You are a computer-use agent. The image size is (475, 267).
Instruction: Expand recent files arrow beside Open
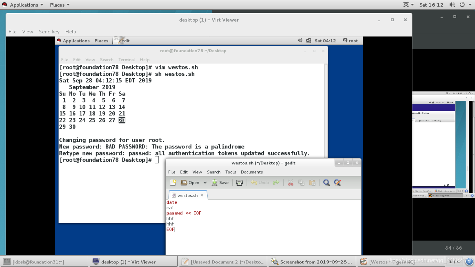click(x=205, y=183)
